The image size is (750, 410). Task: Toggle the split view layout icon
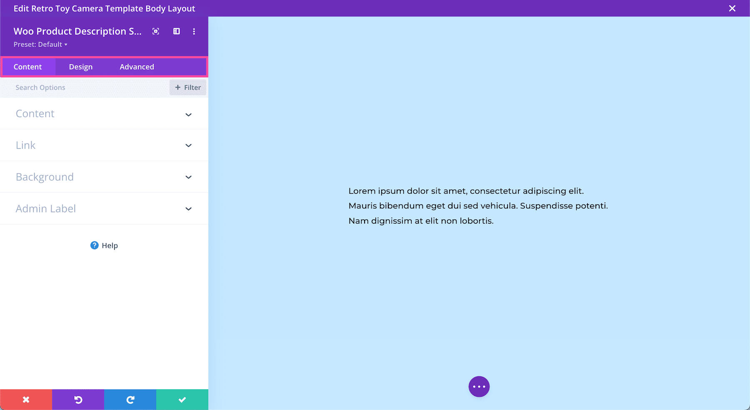point(176,31)
